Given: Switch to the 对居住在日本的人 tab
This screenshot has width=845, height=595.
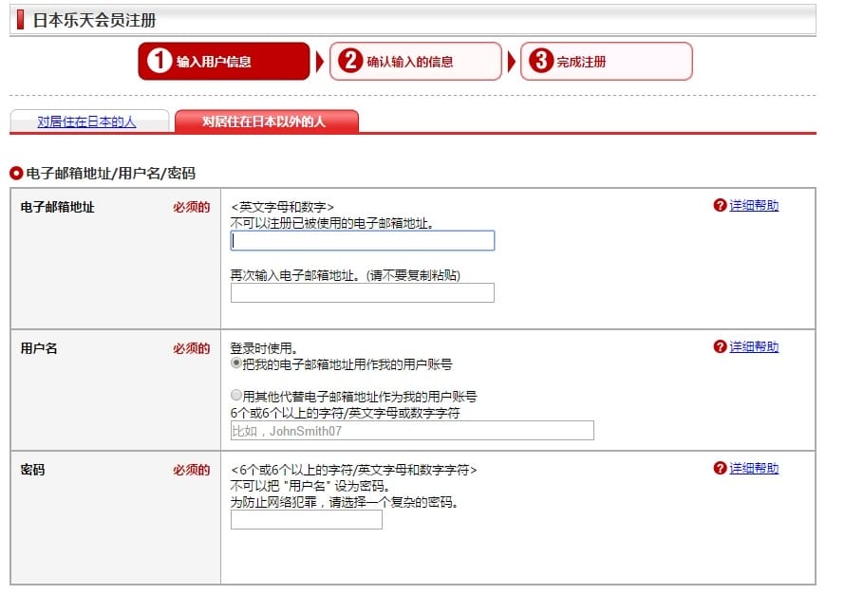Looking at the screenshot, I should [88, 122].
